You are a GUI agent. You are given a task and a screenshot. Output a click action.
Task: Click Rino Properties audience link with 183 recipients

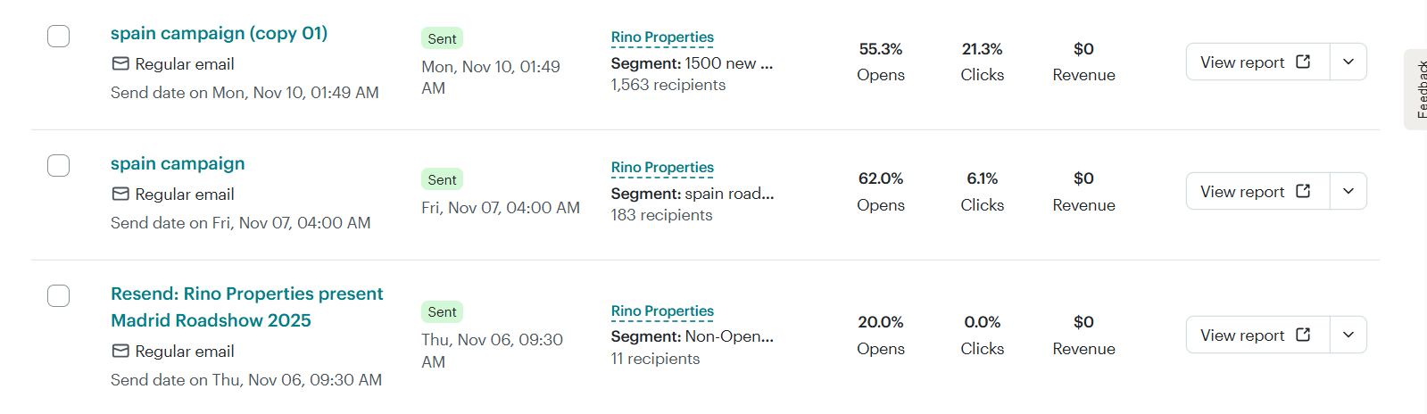coord(662,168)
